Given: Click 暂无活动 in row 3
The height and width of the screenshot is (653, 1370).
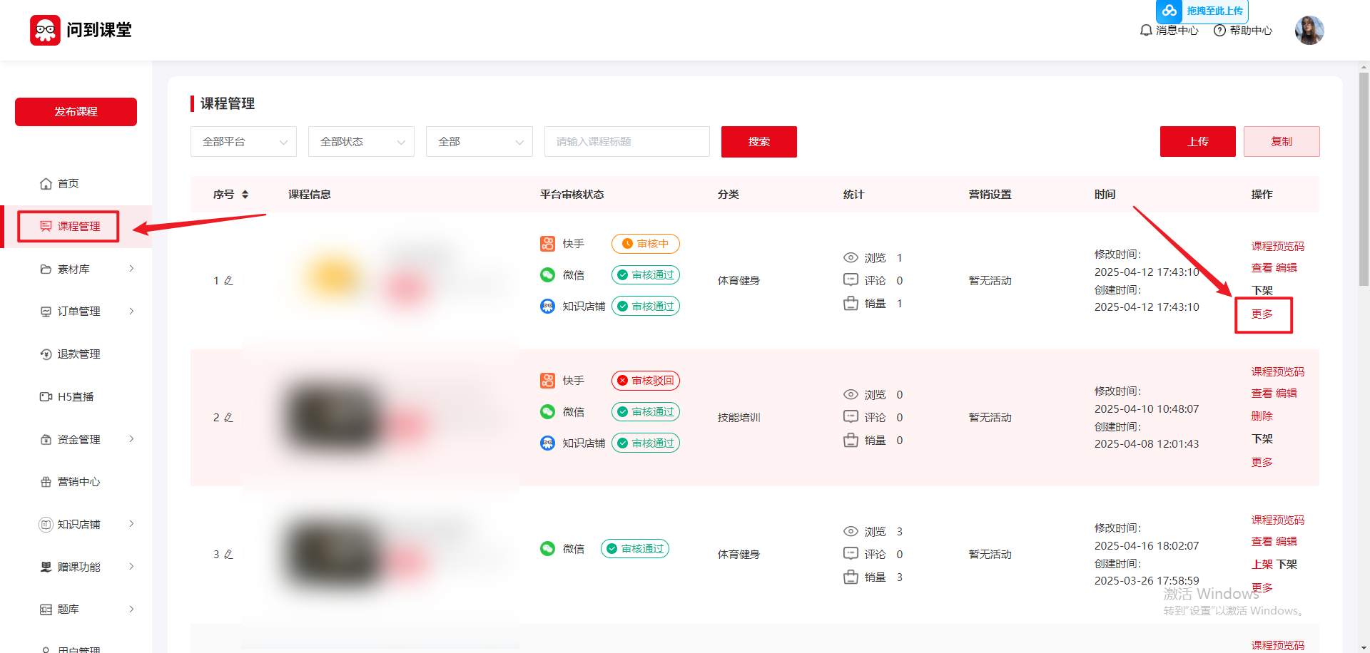Looking at the screenshot, I should [990, 555].
